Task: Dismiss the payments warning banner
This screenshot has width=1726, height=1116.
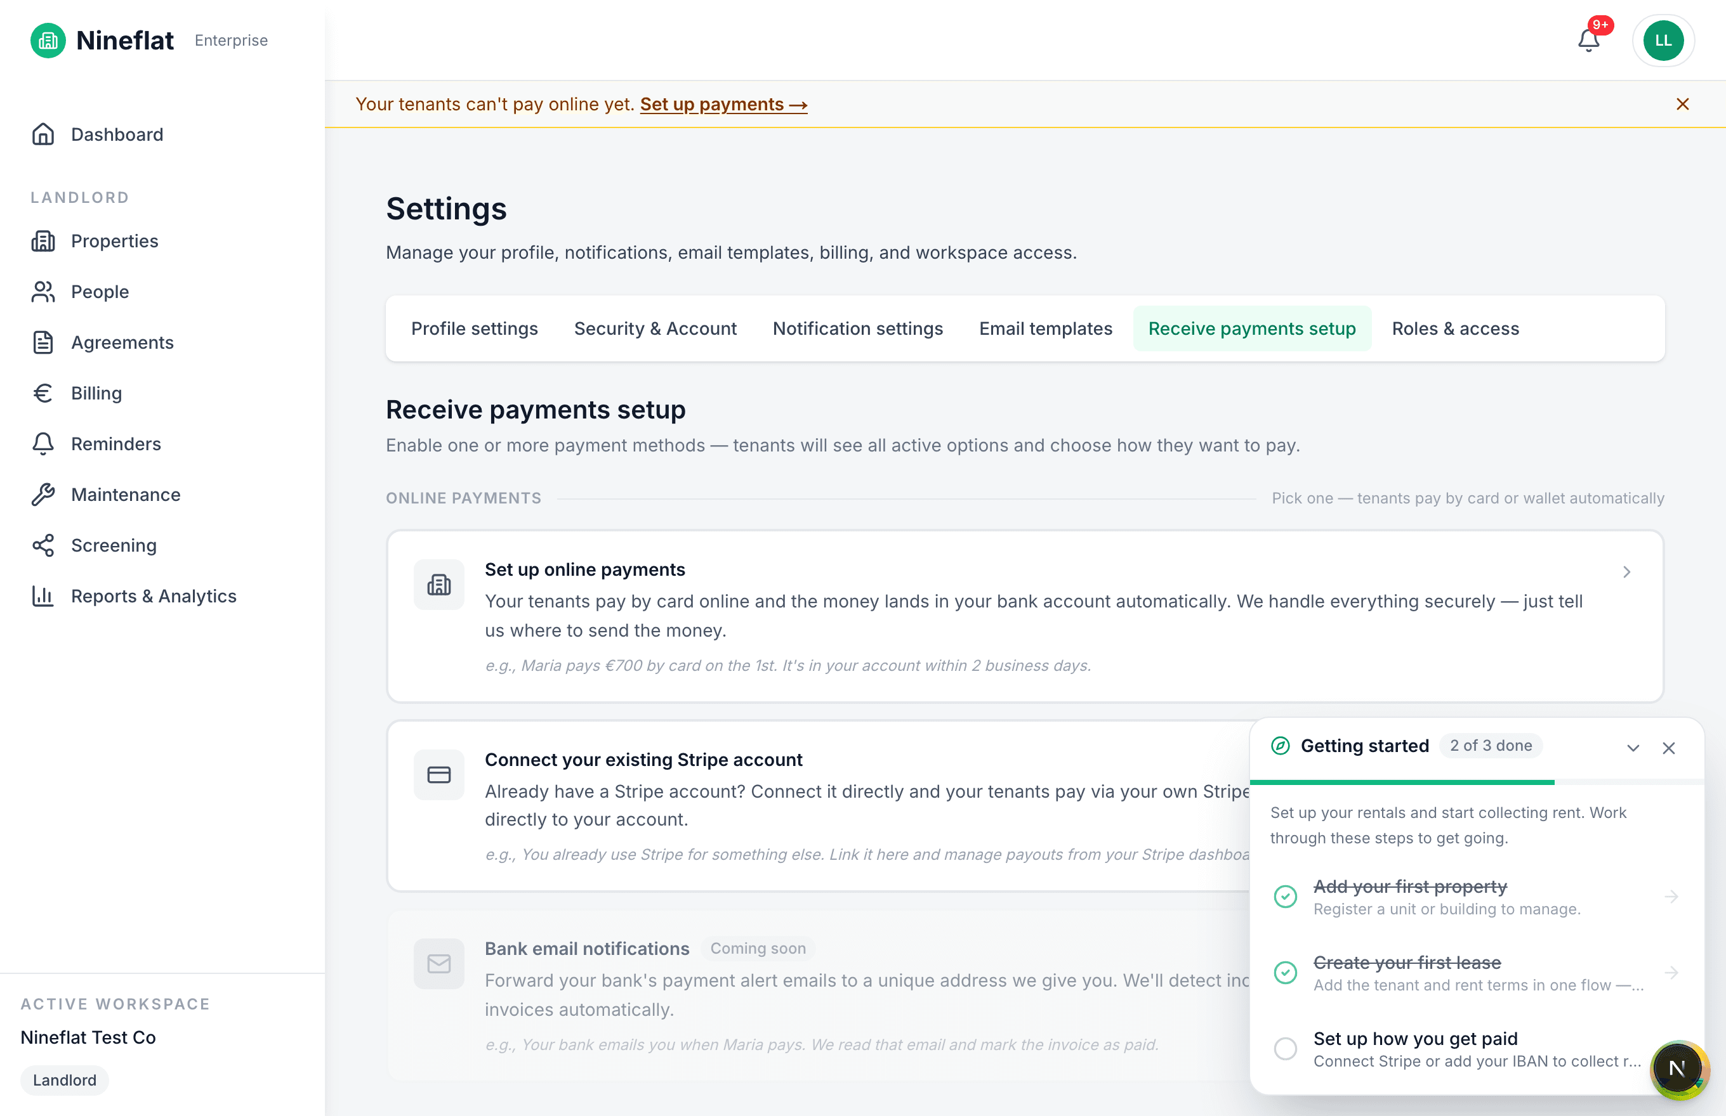Action: [1682, 105]
